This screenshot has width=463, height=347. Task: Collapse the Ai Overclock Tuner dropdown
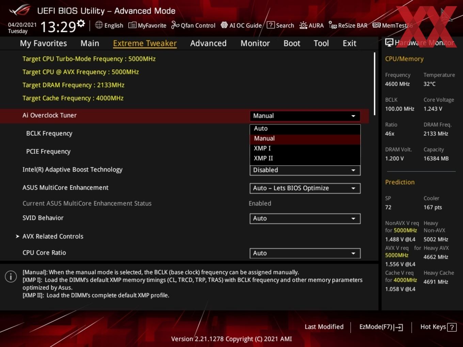pyautogui.click(x=305, y=116)
